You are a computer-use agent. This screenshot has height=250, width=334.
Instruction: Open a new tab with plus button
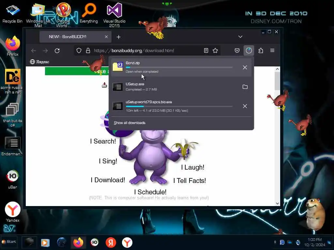(119, 37)
